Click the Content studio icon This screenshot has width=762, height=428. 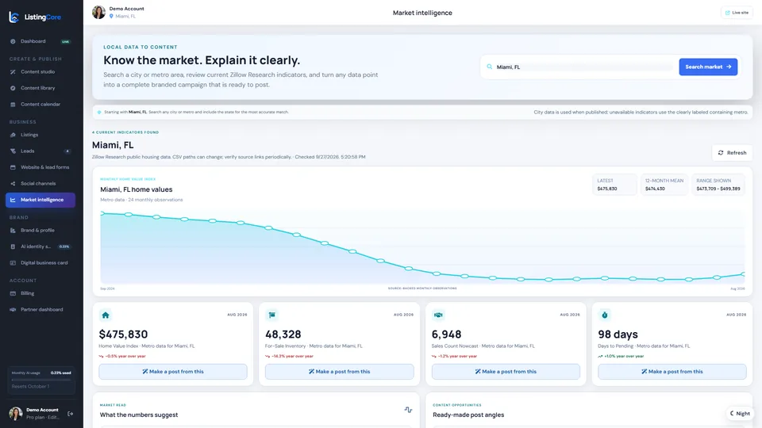13,72
